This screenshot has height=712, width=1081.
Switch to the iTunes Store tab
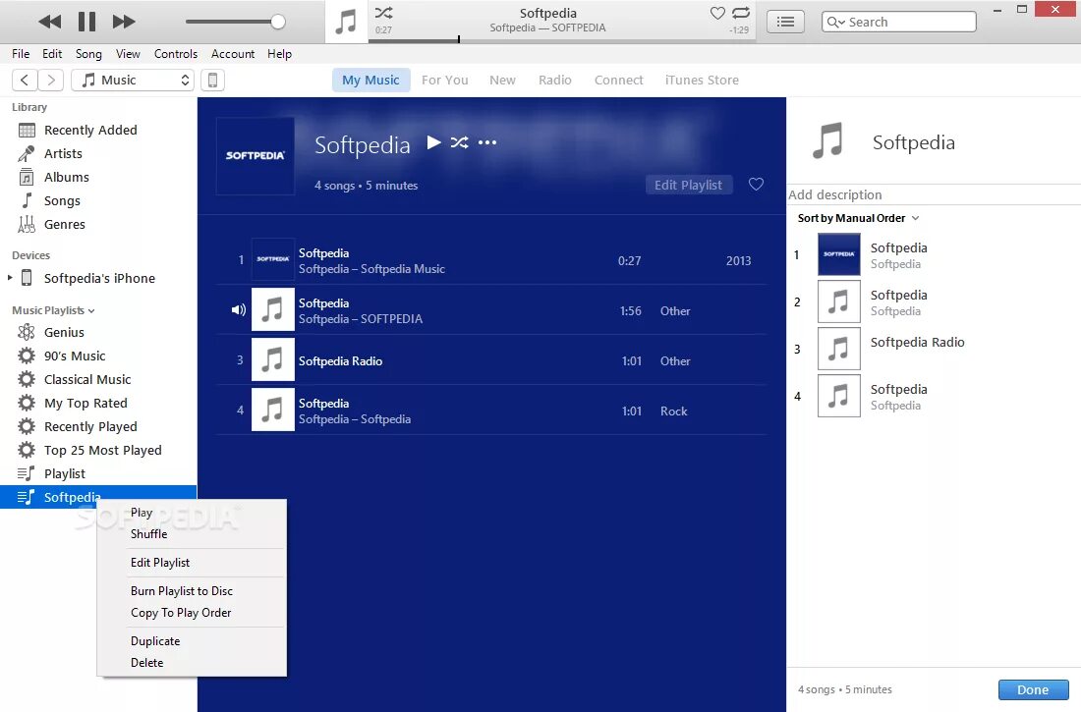tap(702, 80)
